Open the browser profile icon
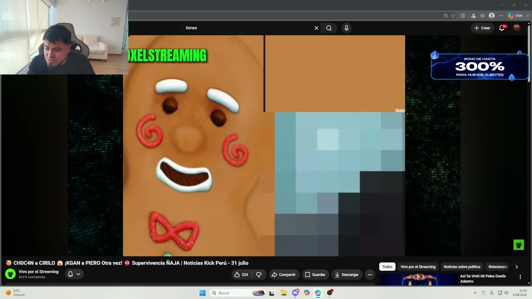 tap(492, 16)
